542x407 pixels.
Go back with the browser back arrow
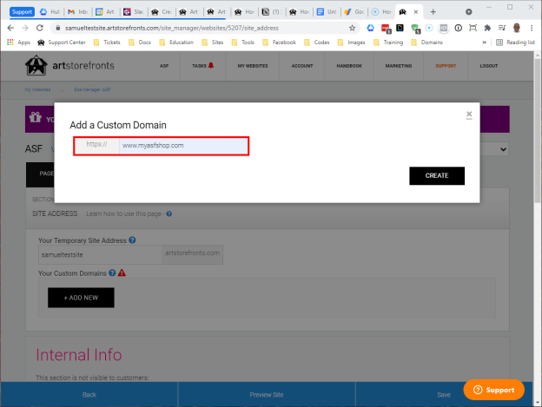tap(10, 28)
